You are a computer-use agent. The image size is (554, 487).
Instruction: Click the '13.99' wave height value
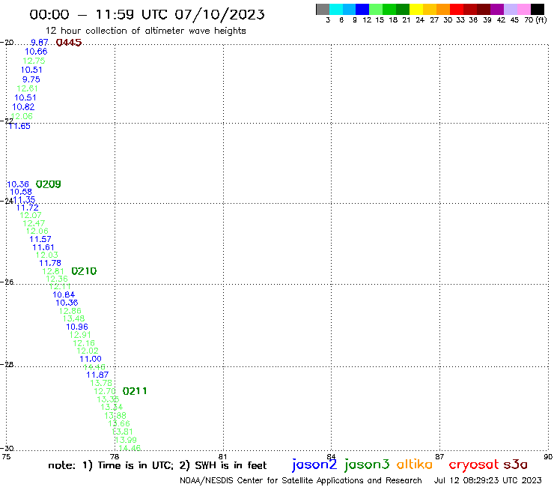pos(126,440)
